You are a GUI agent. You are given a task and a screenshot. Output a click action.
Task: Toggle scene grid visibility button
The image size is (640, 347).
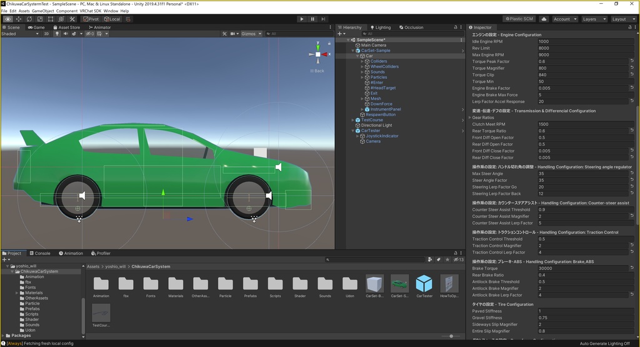[99, 34]
